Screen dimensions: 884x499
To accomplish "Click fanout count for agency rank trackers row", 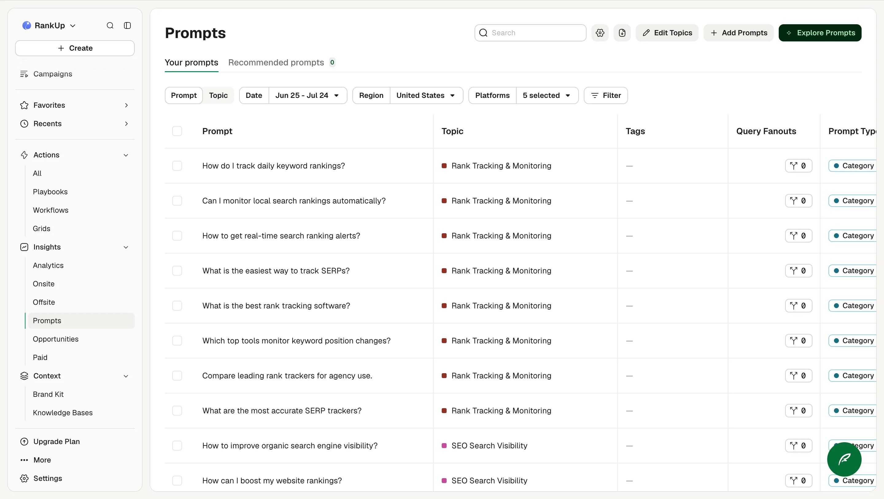I will [x=799, y=375].
